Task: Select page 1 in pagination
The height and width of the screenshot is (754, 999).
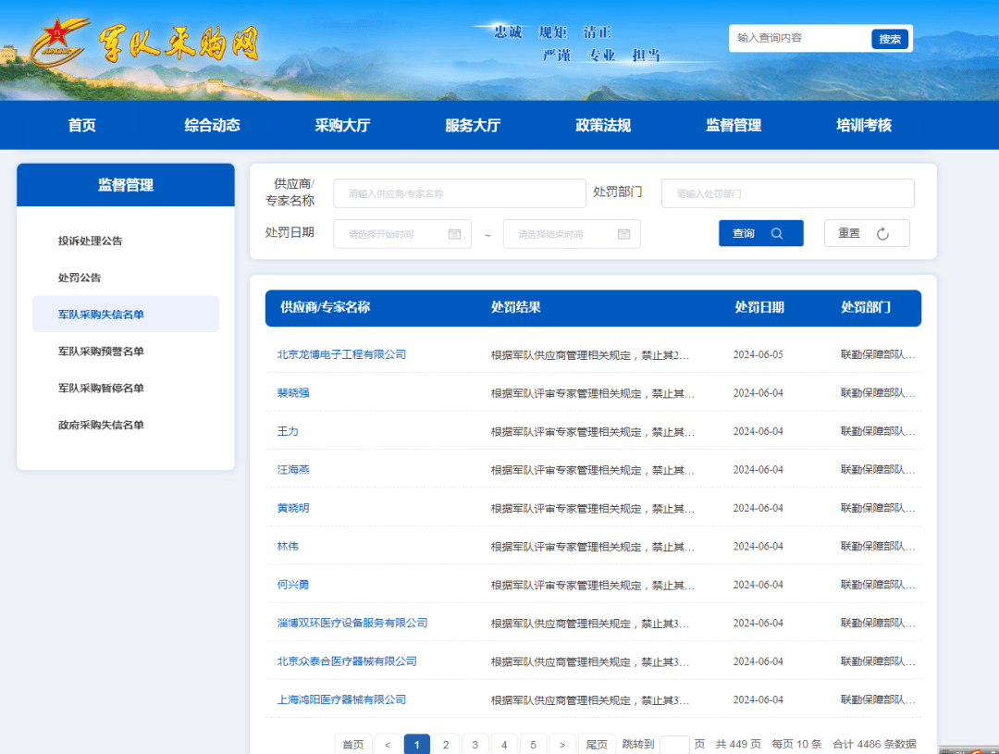Action: (x=416, y=745)
